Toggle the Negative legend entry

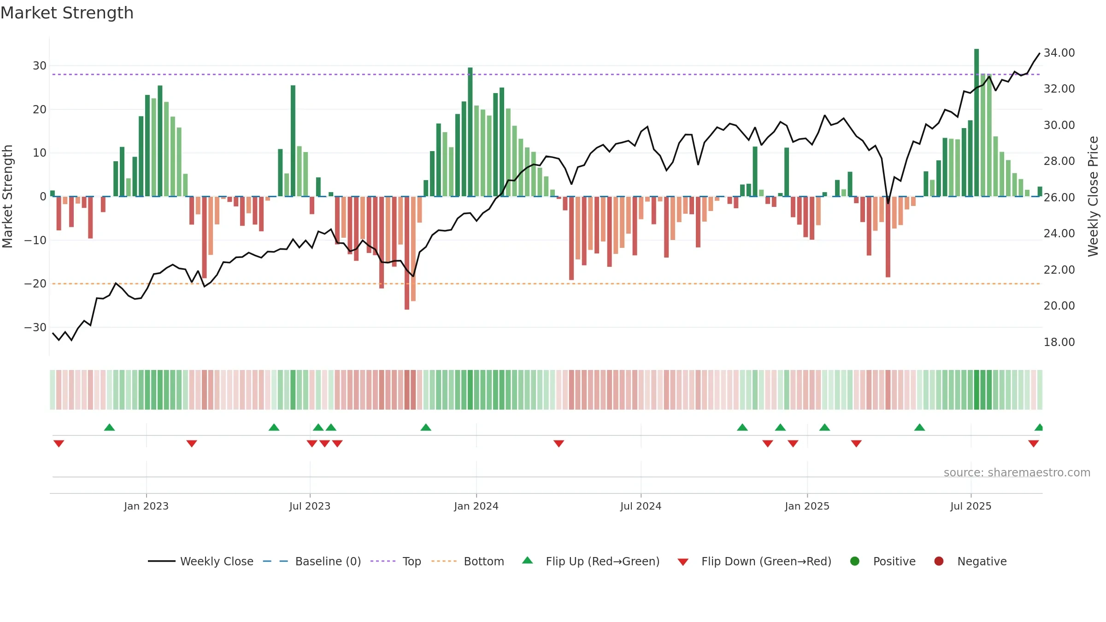coord(971,561)
